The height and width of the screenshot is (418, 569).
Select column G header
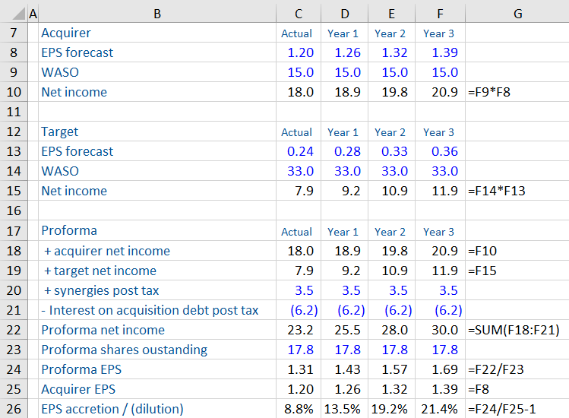pyautogui.click(x=517, y=13)
